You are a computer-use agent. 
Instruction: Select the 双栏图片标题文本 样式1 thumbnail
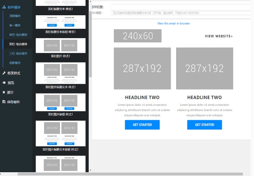[x=61, y=73]
